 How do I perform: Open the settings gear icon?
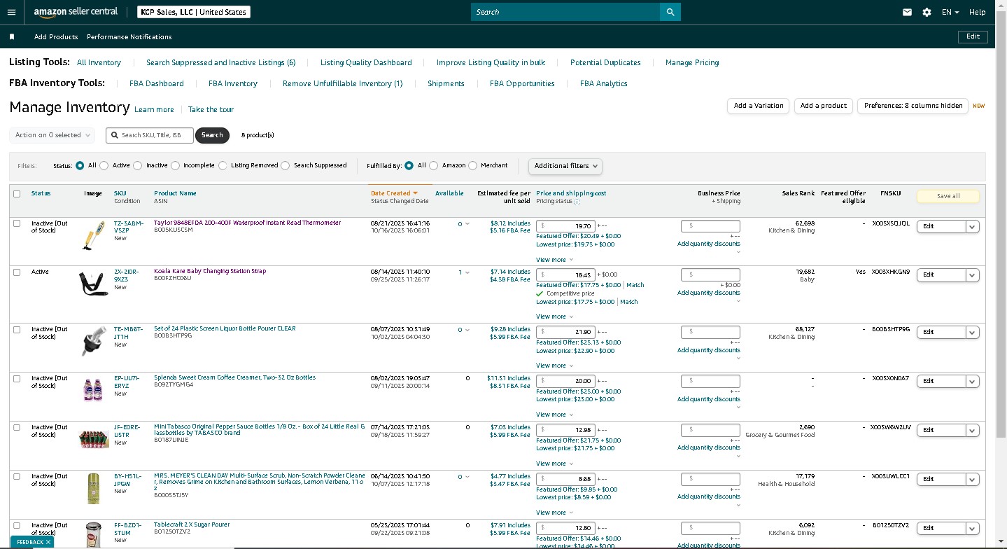[x=927, y=12]
